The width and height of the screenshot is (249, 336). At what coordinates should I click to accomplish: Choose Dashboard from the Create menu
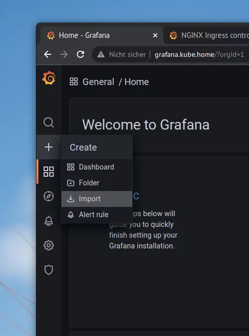(x=97, y=167)
